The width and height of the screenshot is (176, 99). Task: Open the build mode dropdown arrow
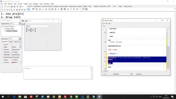click(10, 10)
